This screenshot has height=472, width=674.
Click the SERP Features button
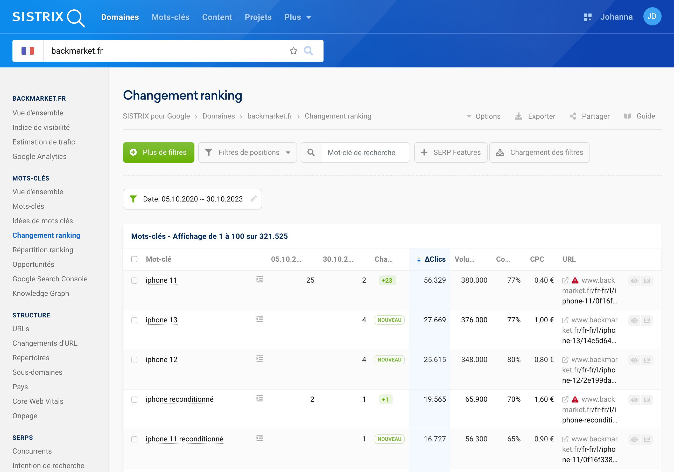point(451,152)
